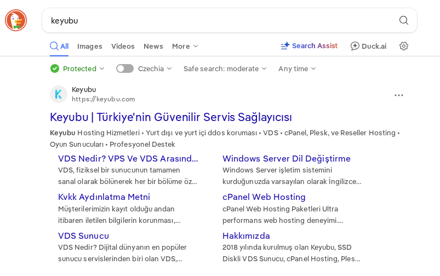Click the magnifying glass search icon
The height and width of the screenshot is (276, 440).
pos(404,20)
